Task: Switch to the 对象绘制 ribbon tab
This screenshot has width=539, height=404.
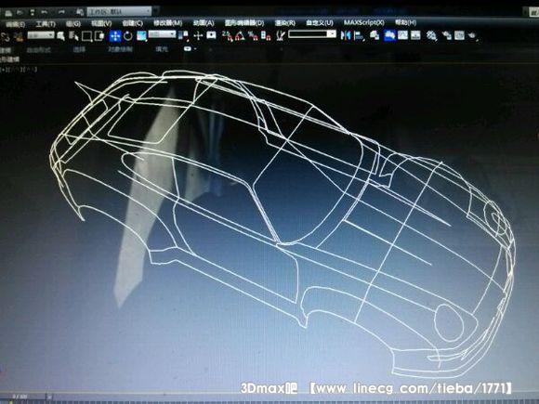Action: [x=120, y=49]
